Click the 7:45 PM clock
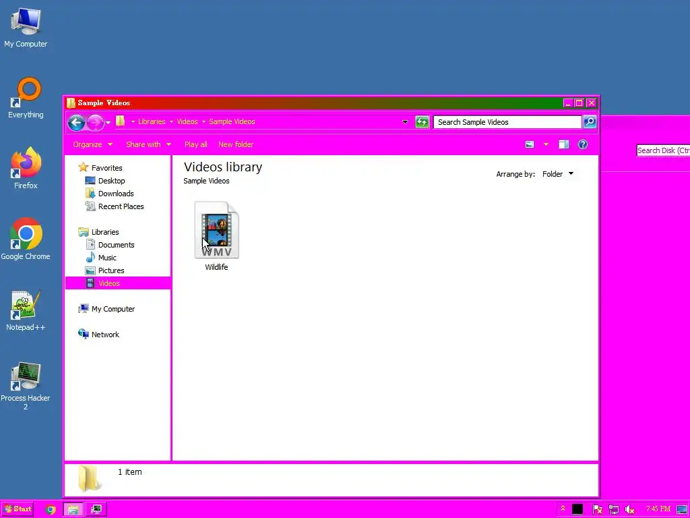Image resolution: width=690 pixels, height=518 pixels. [x=658, y=509]
